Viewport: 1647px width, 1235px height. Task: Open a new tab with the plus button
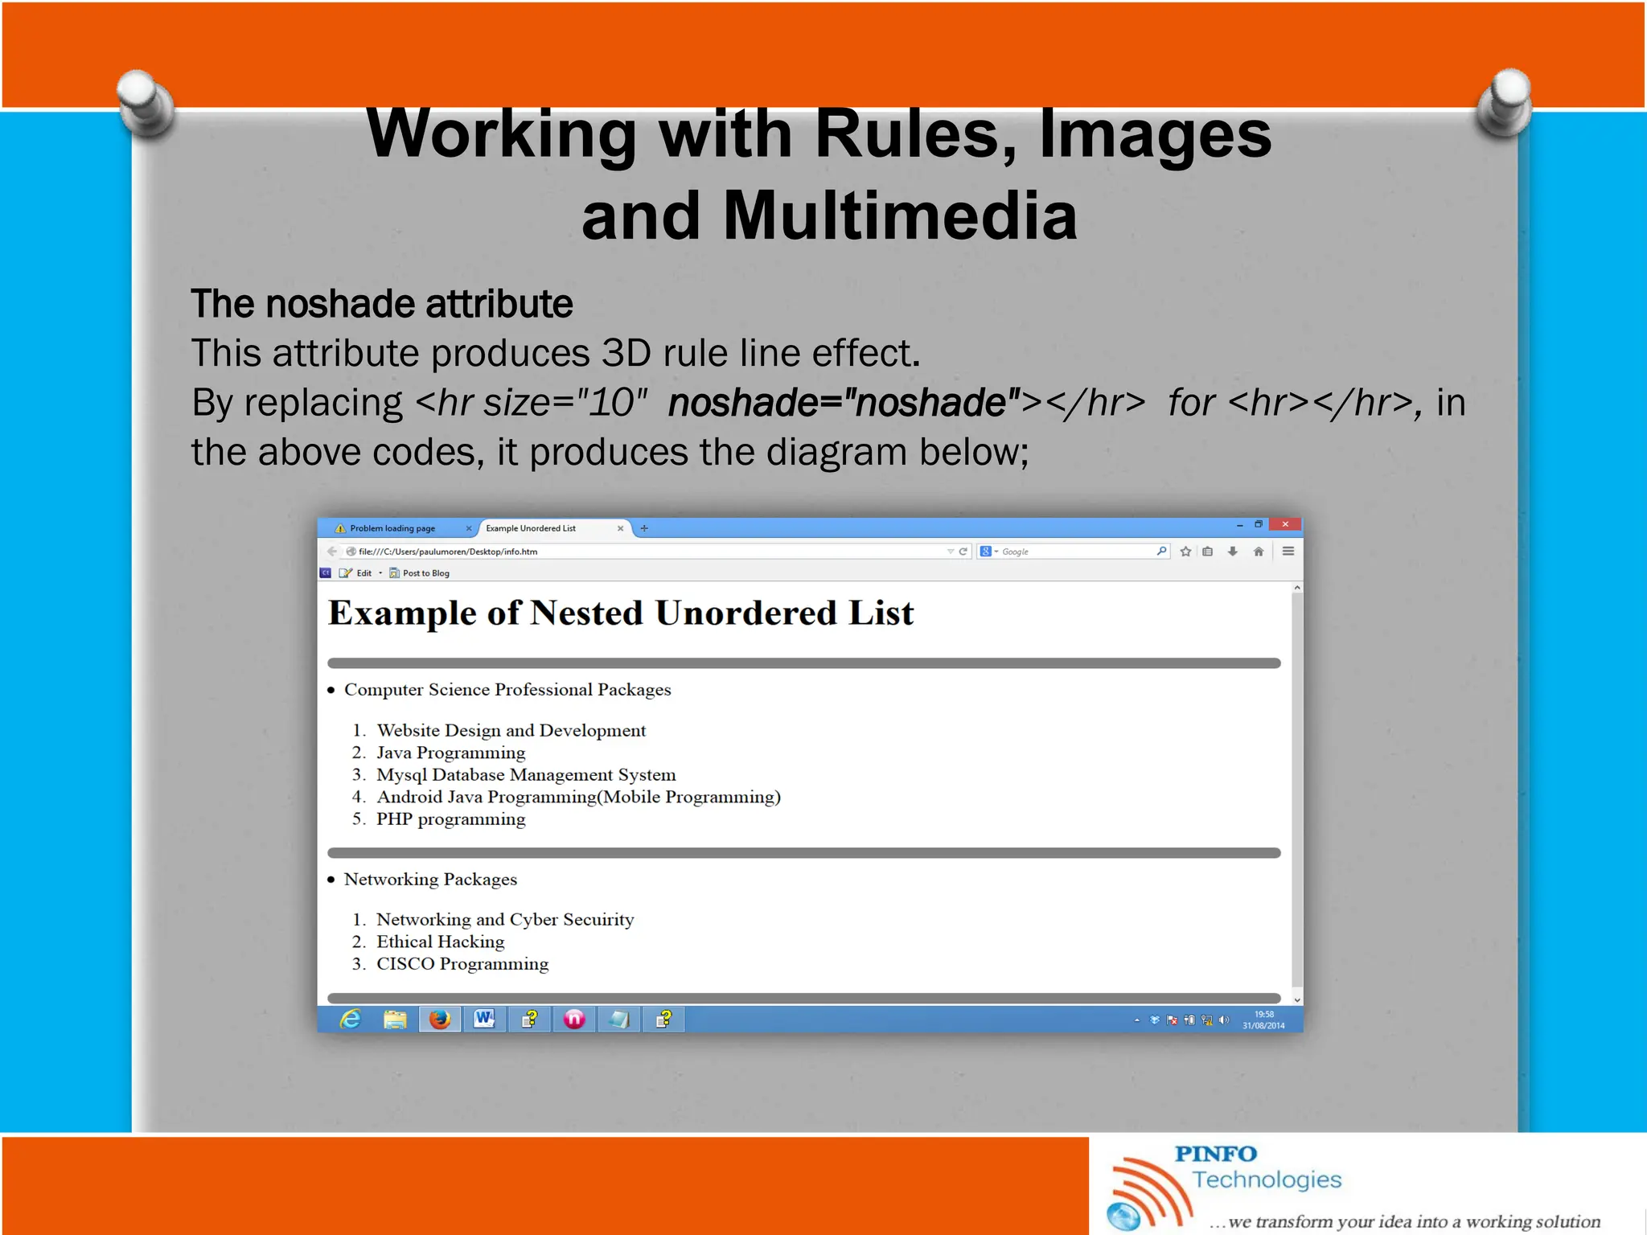click(x=644, y=528)
